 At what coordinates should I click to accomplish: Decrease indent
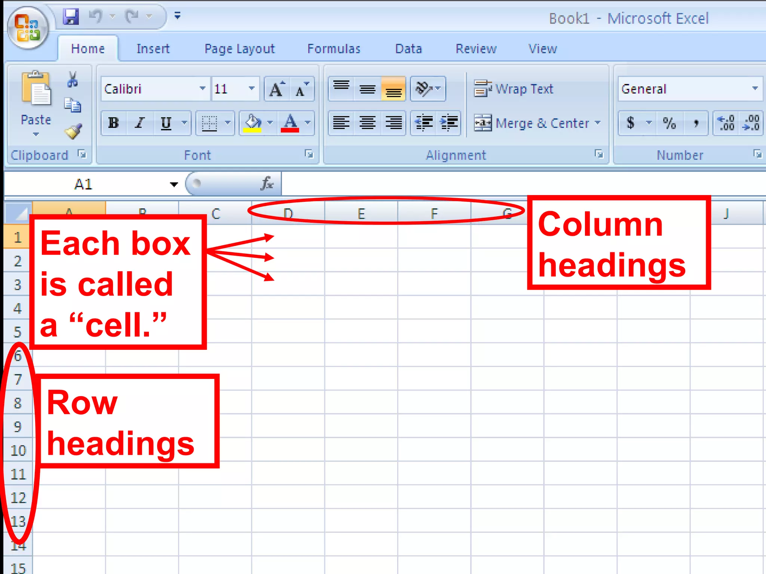point(423,123)
